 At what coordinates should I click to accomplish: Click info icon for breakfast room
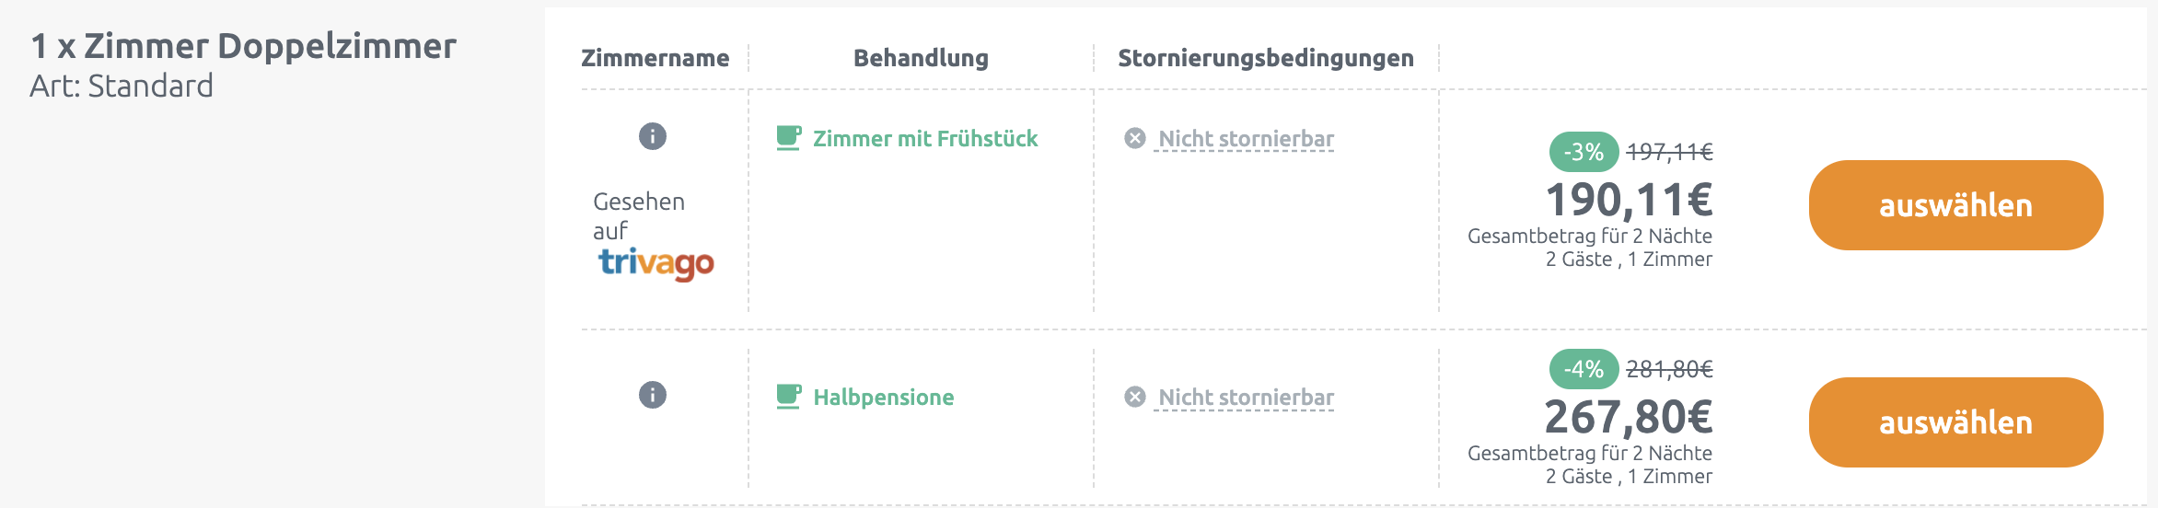[653, 136]
